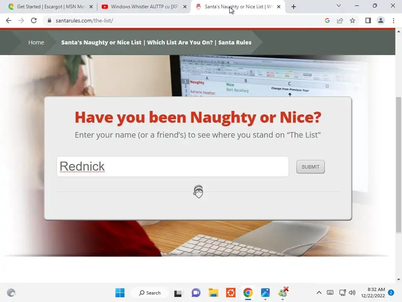Open the clock showing 8:32 AM
Image resolution: width=402 pixels, height=302 pixels.
[x=373, y=293]
